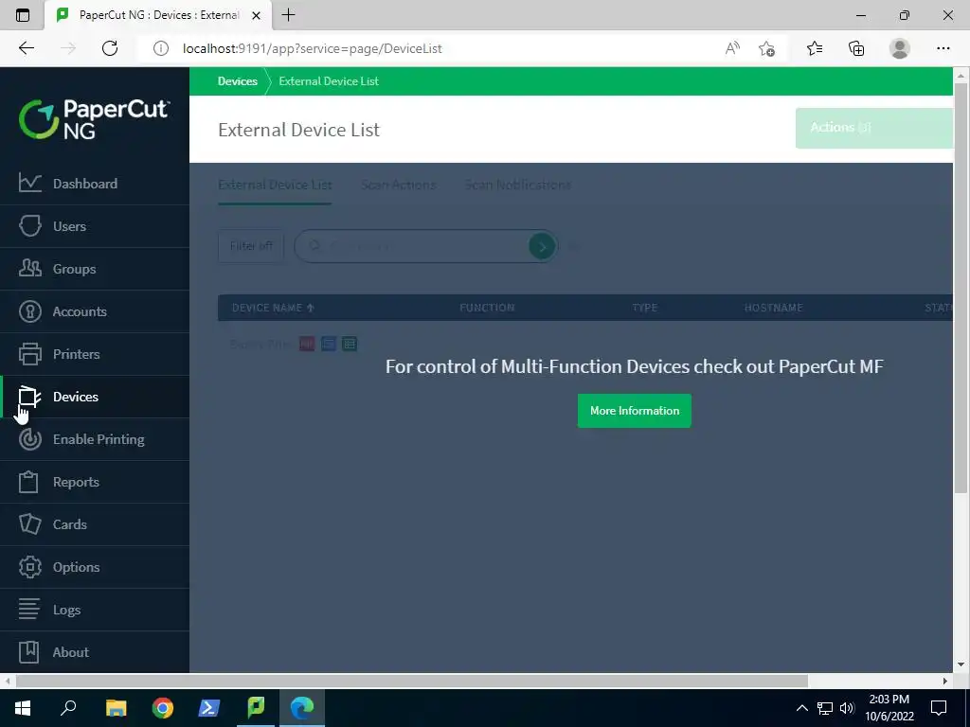Sort by Function column header
Screen dimensions: 970x727
point(487,308)
